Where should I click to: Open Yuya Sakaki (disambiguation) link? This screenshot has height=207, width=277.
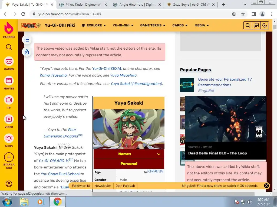coord(136,84)
